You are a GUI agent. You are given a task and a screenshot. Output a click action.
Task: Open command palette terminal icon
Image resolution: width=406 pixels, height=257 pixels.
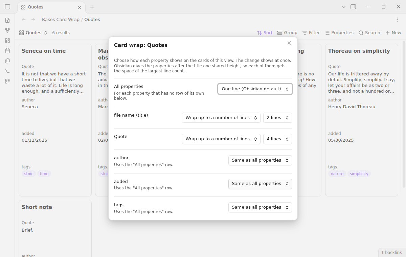[7, 71]
